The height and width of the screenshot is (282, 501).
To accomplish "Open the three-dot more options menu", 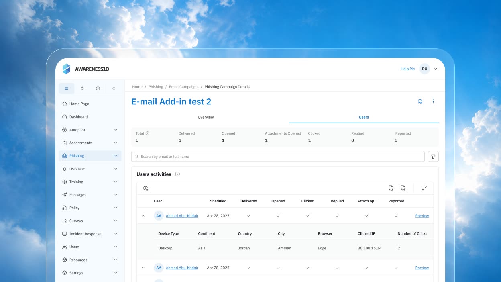I will point(433,102).
